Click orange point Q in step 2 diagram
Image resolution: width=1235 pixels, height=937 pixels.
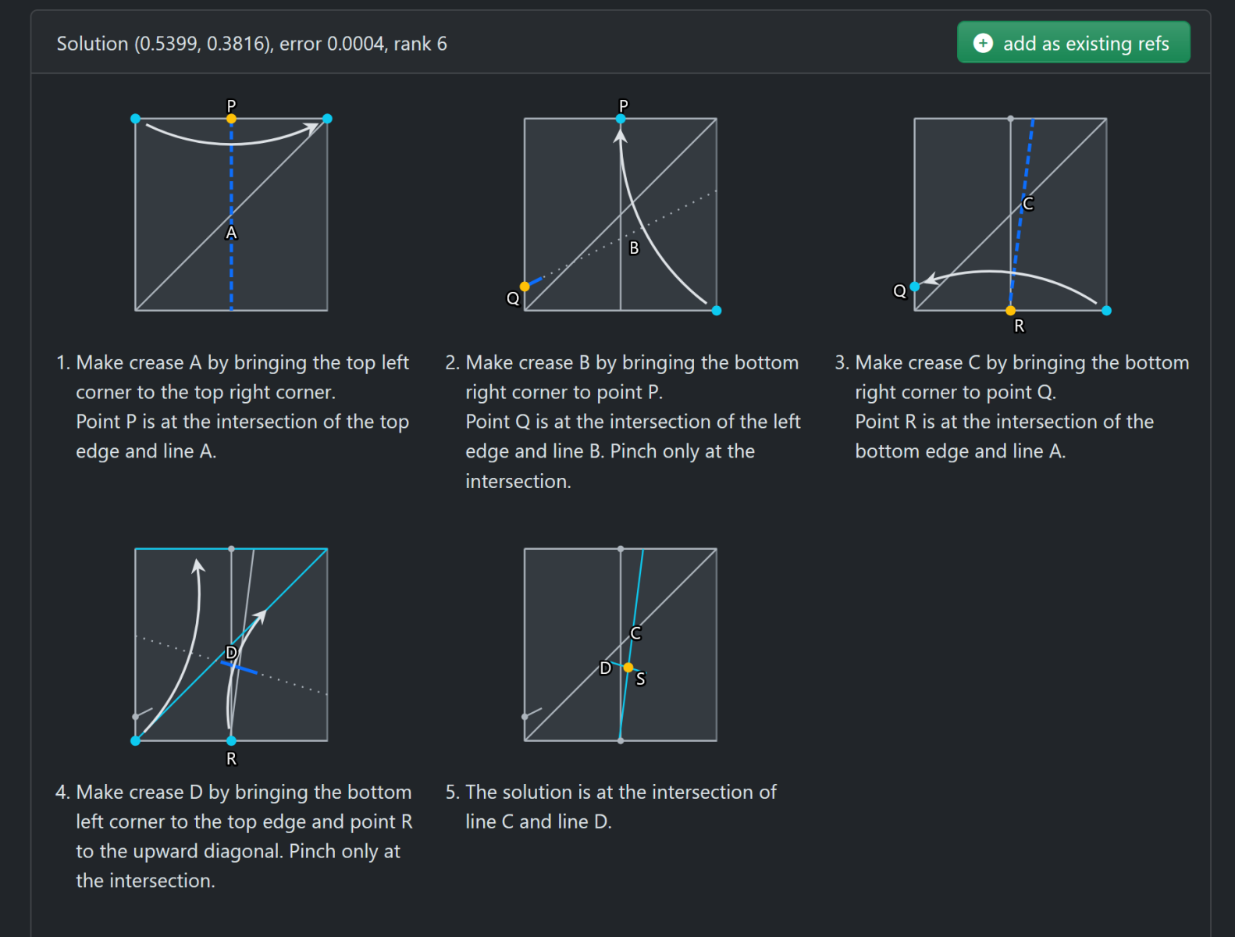coord(525,287)
